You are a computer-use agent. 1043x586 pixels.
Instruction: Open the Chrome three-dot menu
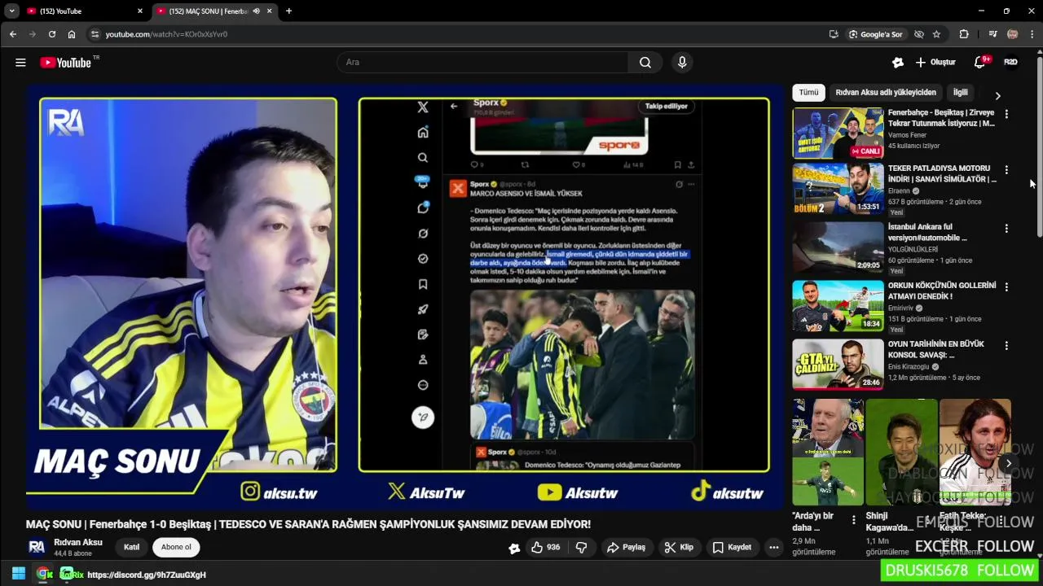point(1032,34)
